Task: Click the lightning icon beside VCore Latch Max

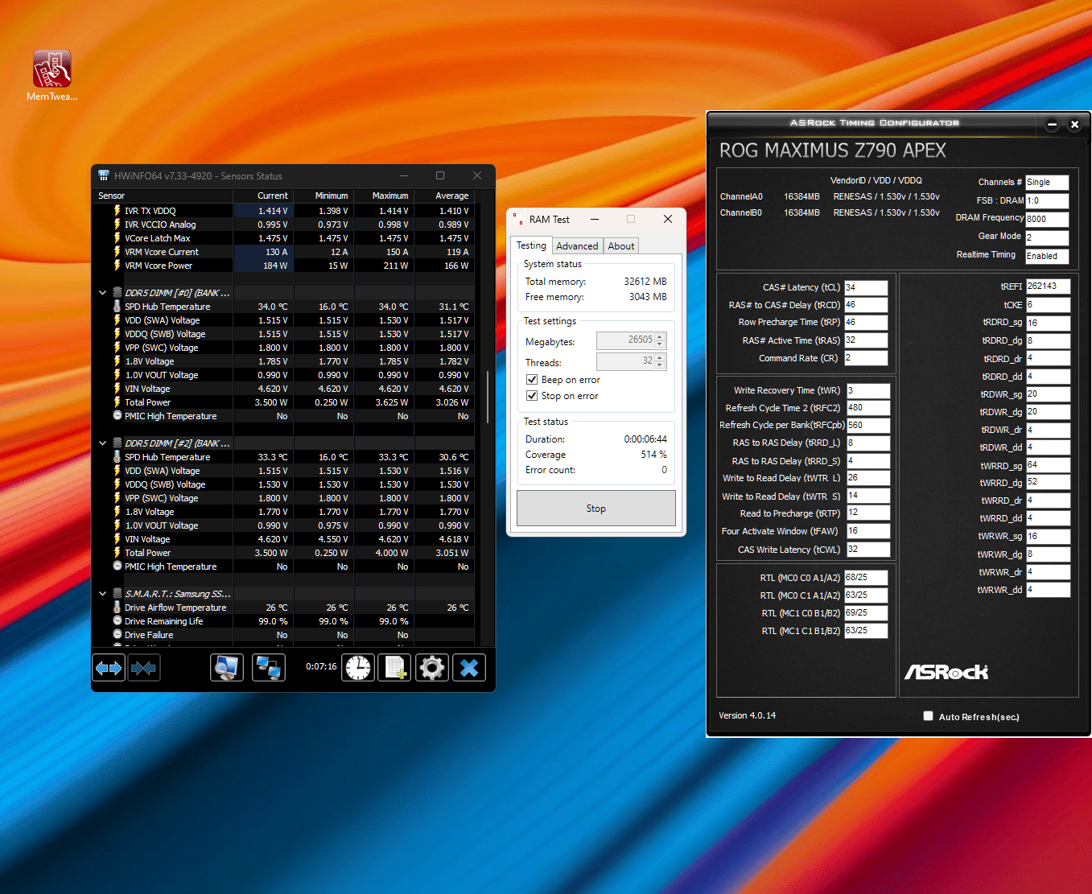Action: (x=117, y=238)
